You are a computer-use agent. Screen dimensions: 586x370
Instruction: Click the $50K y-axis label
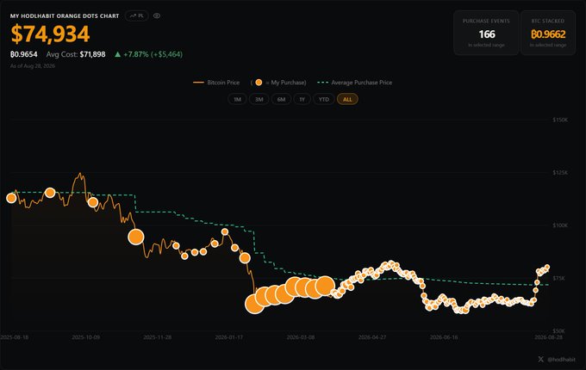point(558,330)
